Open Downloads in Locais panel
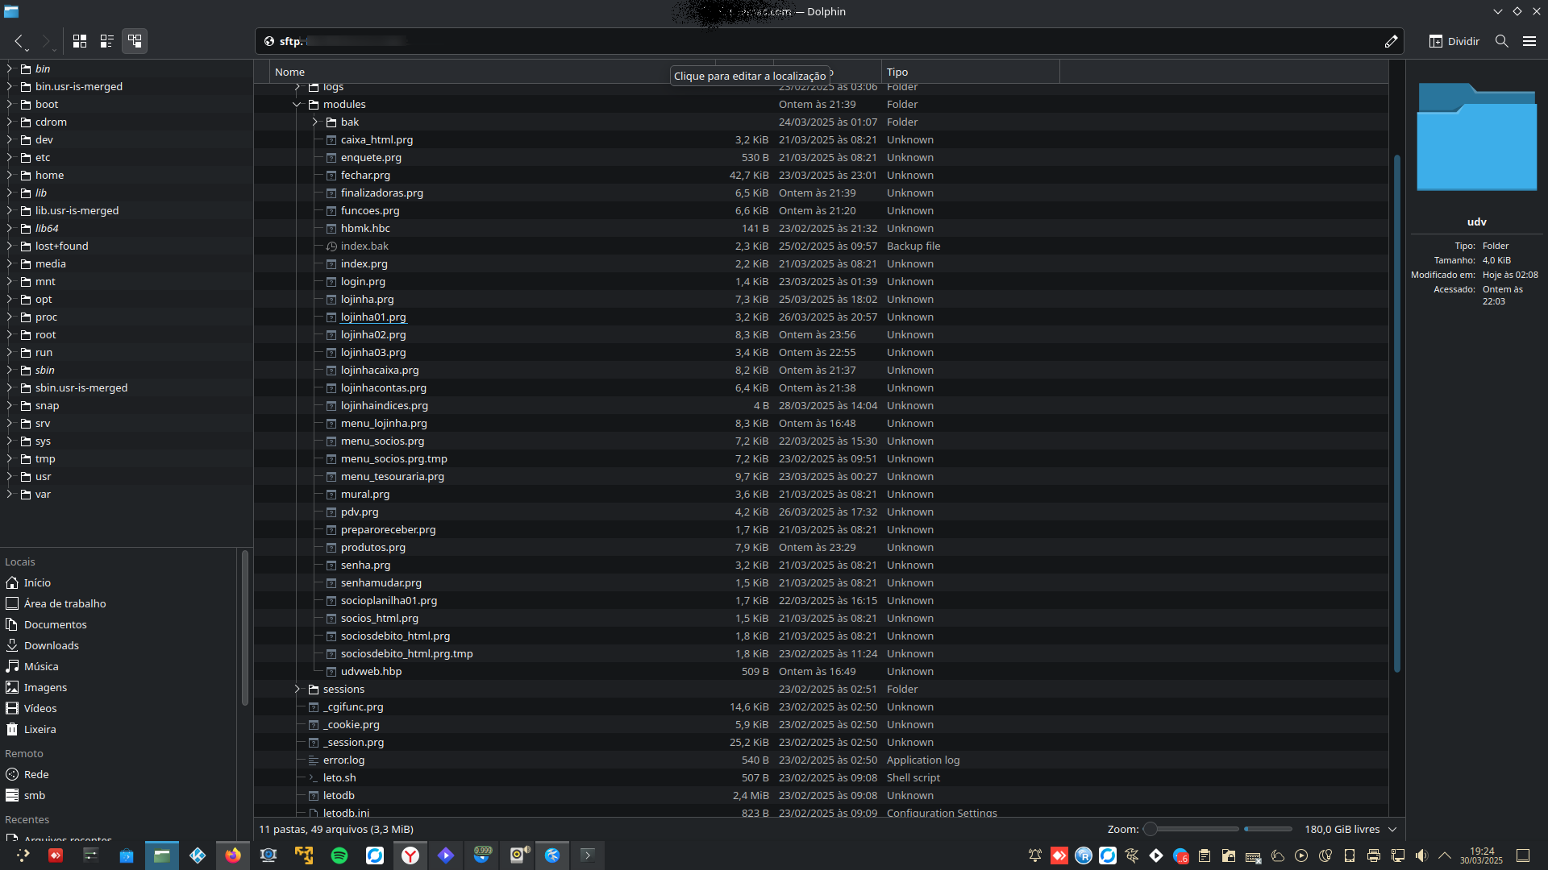Image resolution: width=1548 pixels, height=870 pixels. tap(51, 645)
